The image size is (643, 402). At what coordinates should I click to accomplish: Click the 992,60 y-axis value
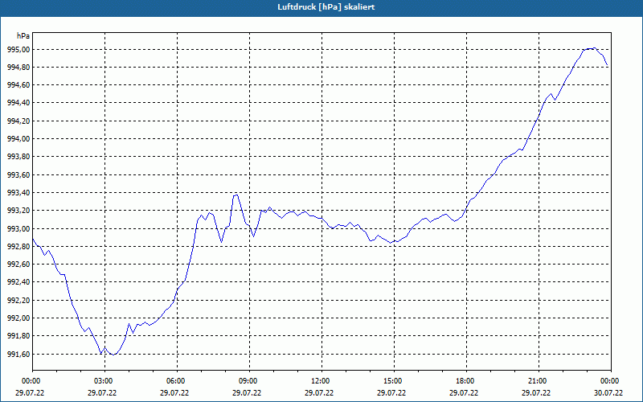[18, 265]
